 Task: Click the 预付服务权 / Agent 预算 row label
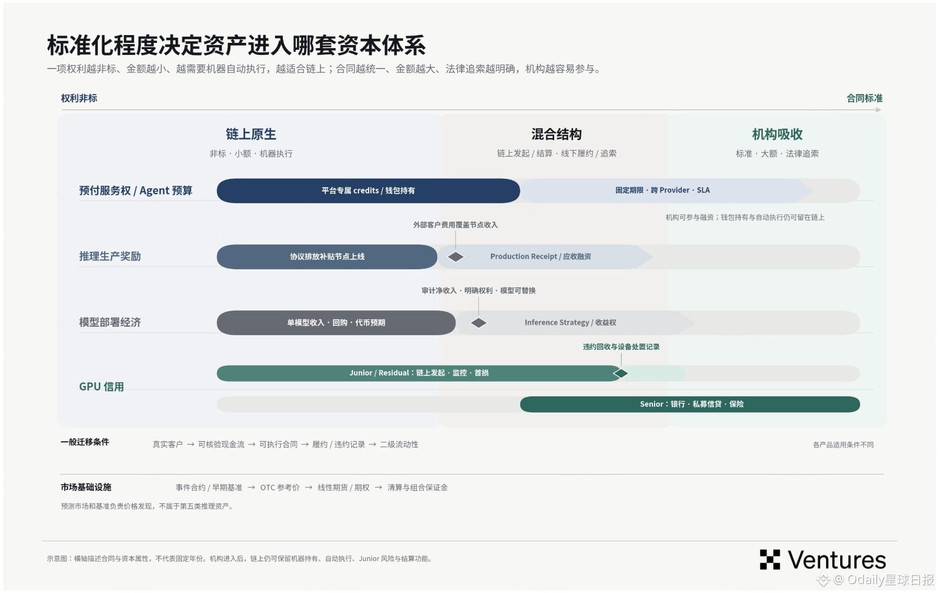click(x=135, y=190)
